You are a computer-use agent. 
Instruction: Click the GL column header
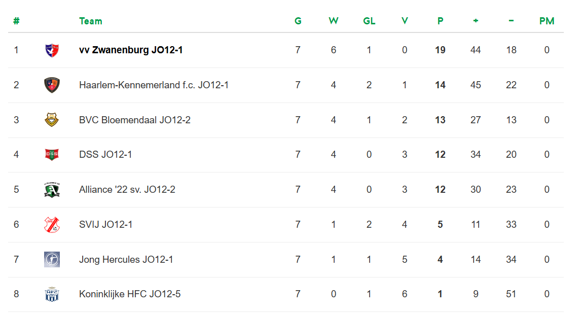click(x=369, y=21)
